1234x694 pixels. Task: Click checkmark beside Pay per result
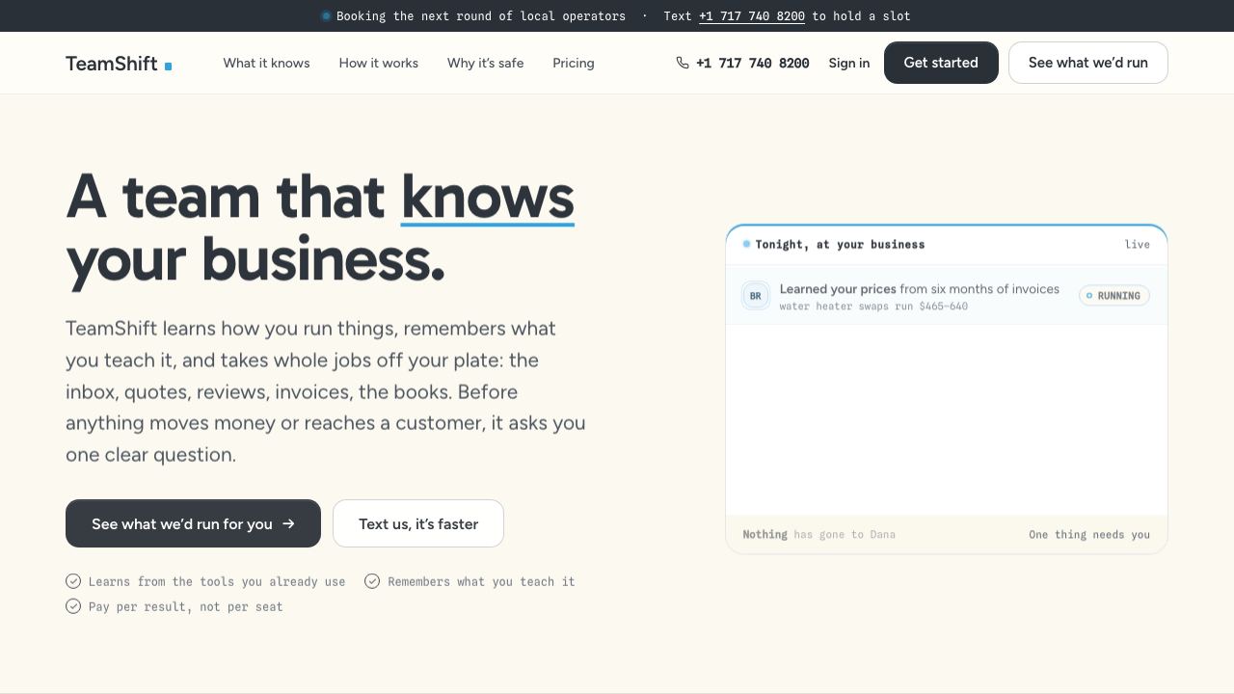pos(73,606)
